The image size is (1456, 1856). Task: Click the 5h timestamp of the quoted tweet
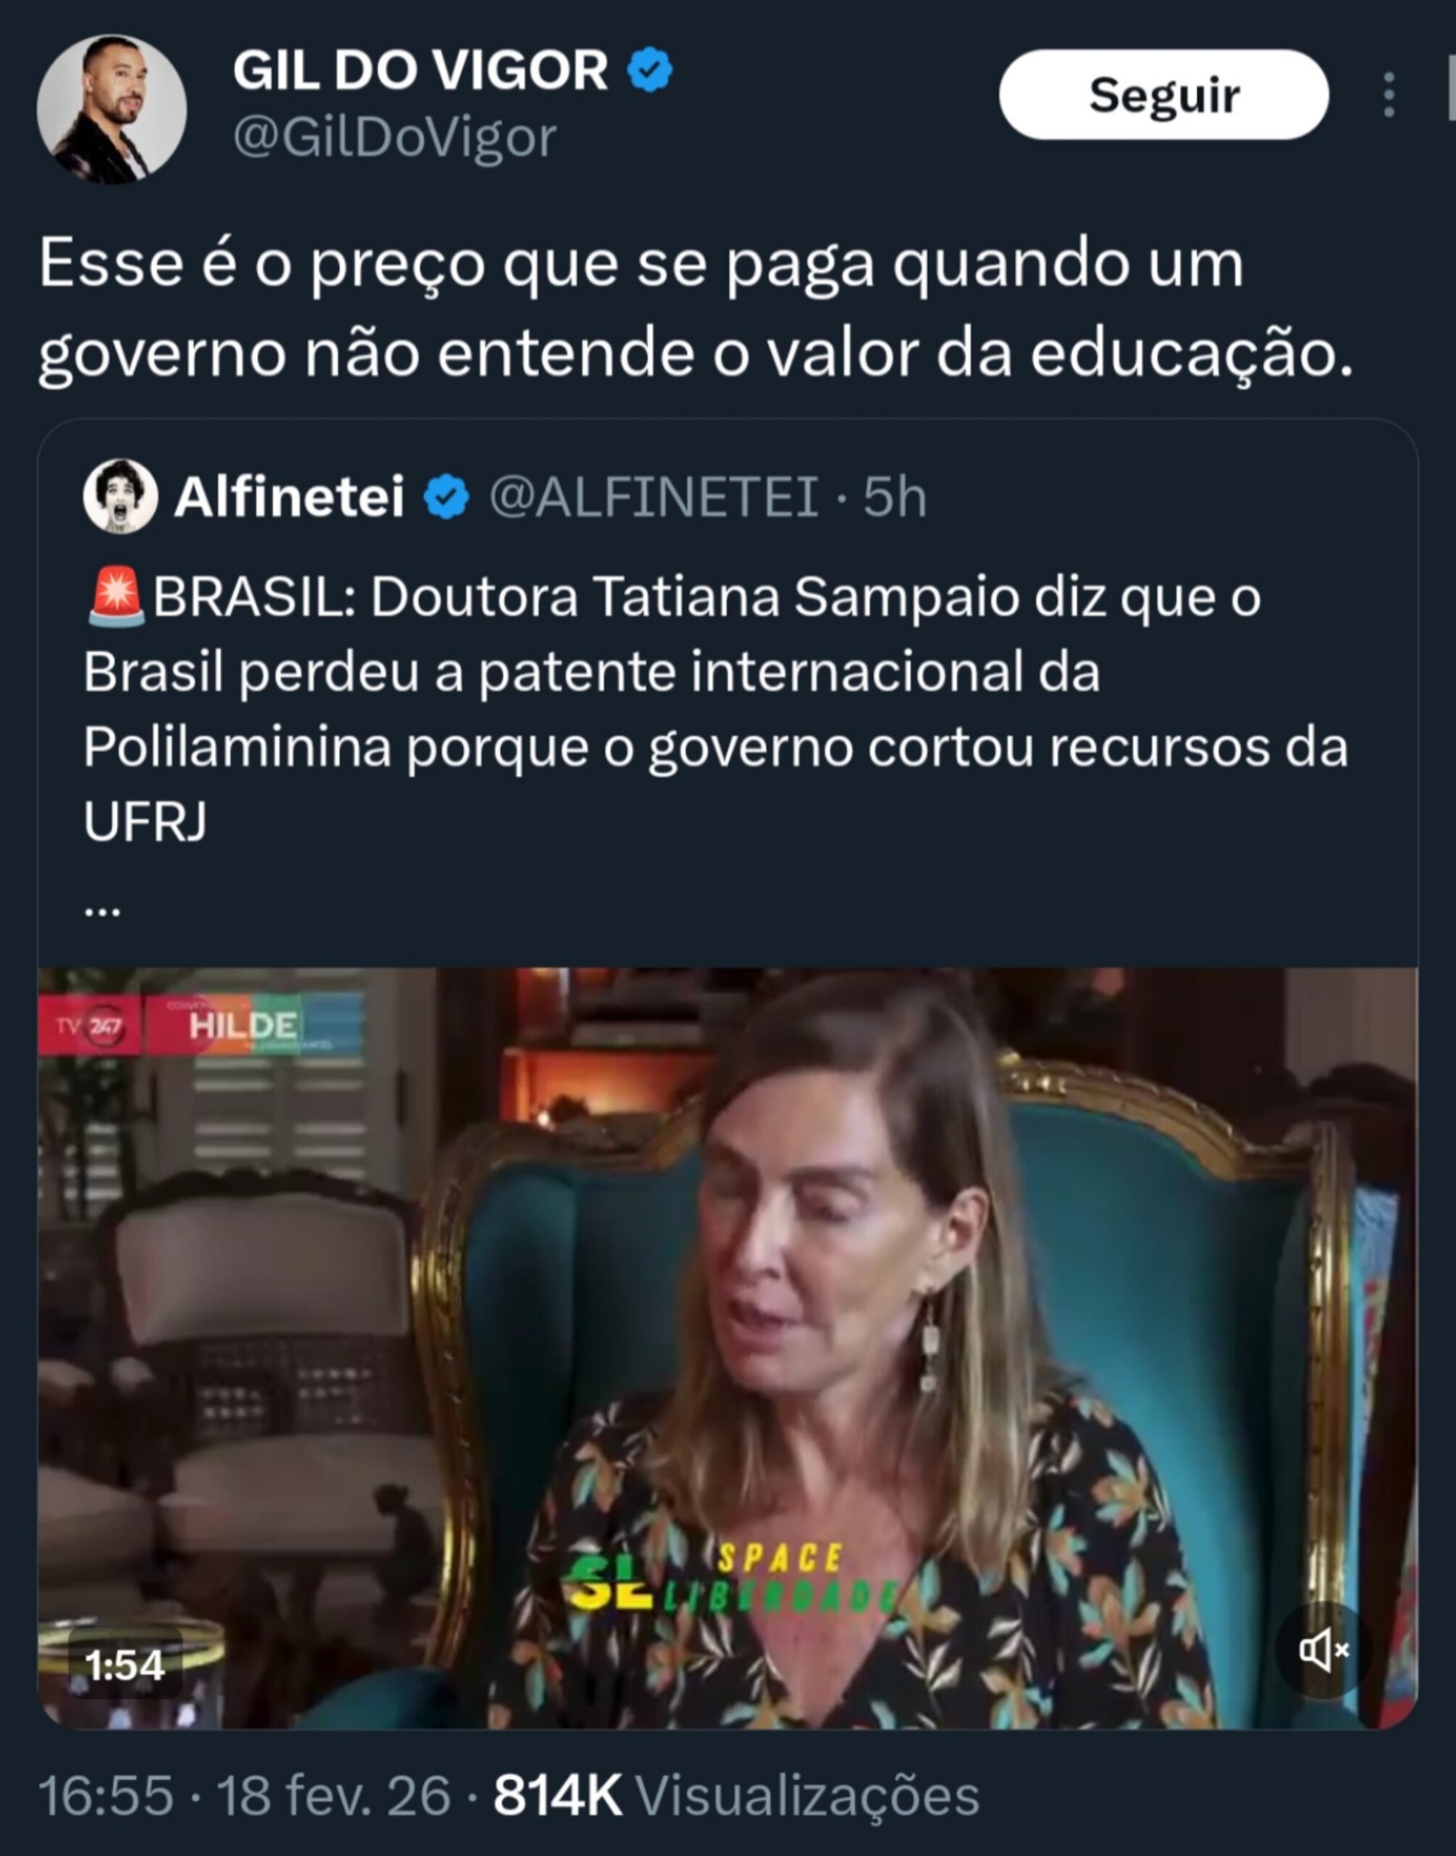tap(895, 496)
